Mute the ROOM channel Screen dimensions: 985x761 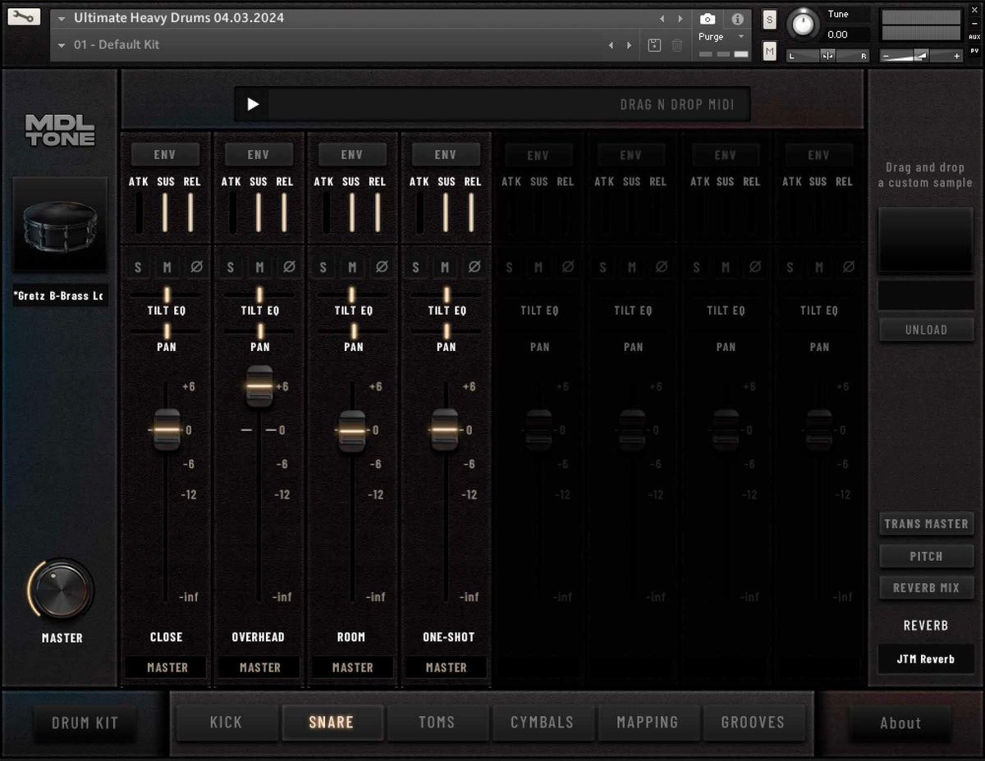(353, 267)
